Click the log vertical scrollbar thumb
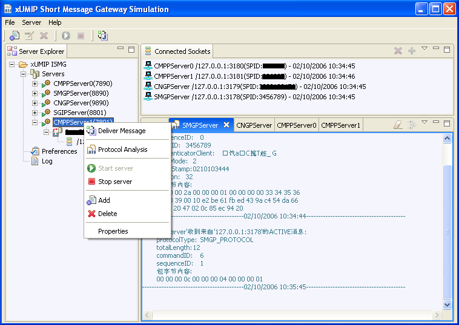 pyautogui.click(x=447, y=232)
